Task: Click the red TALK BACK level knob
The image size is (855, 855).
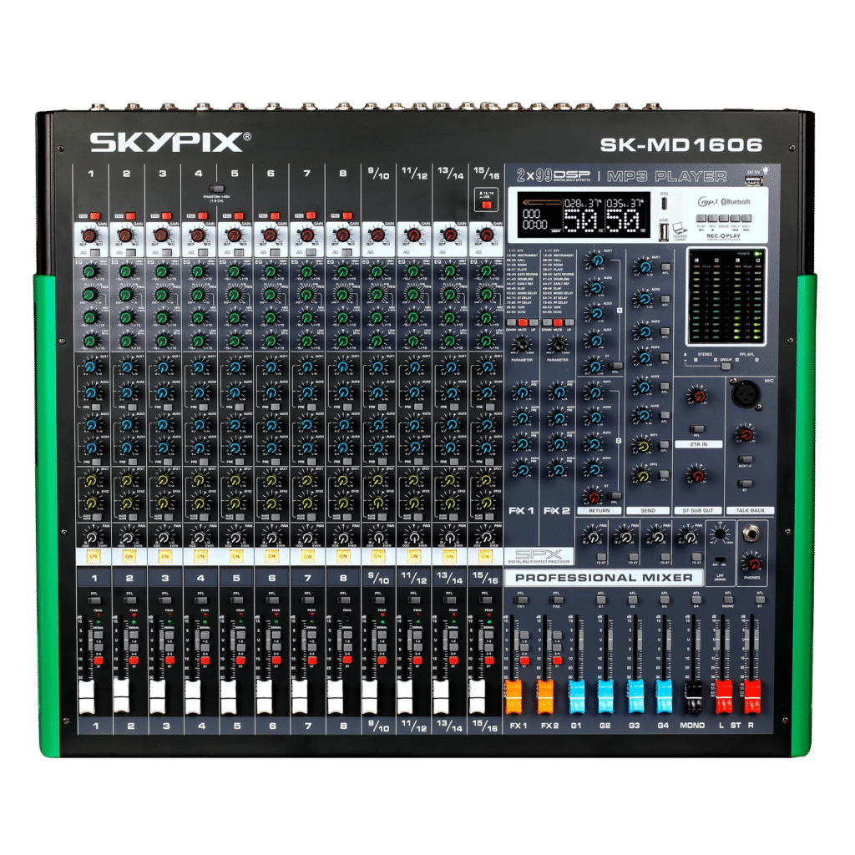Action: [745, 434]
